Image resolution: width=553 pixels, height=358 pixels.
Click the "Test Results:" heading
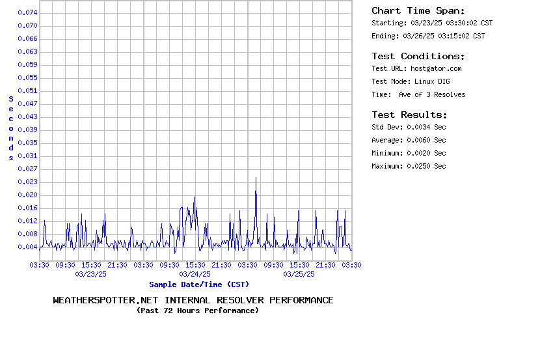pyautogui.click(x=409, y=115)
